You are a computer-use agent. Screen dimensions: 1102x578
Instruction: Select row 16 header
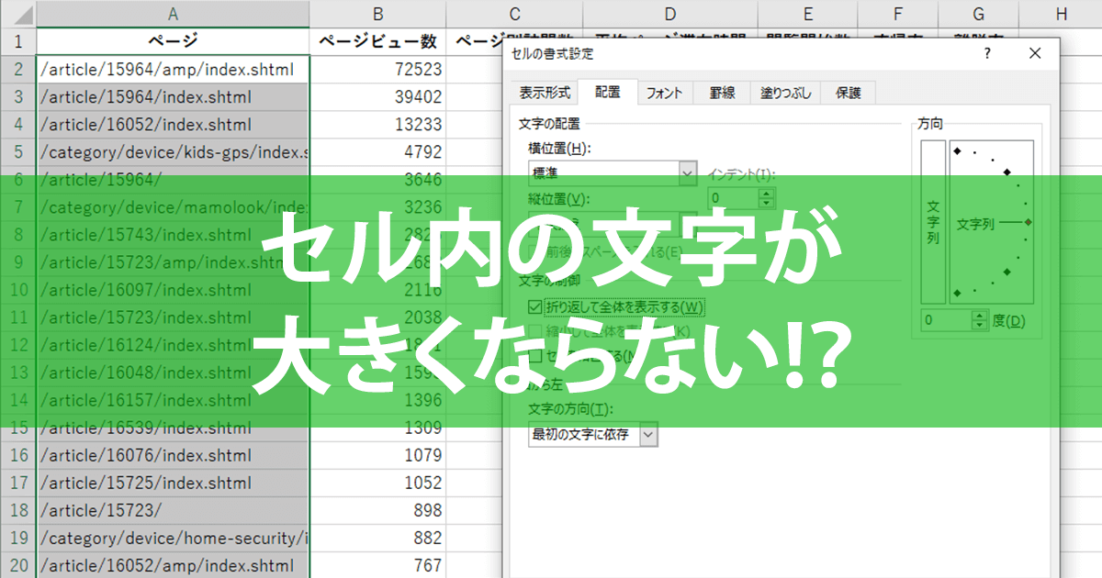18,455
